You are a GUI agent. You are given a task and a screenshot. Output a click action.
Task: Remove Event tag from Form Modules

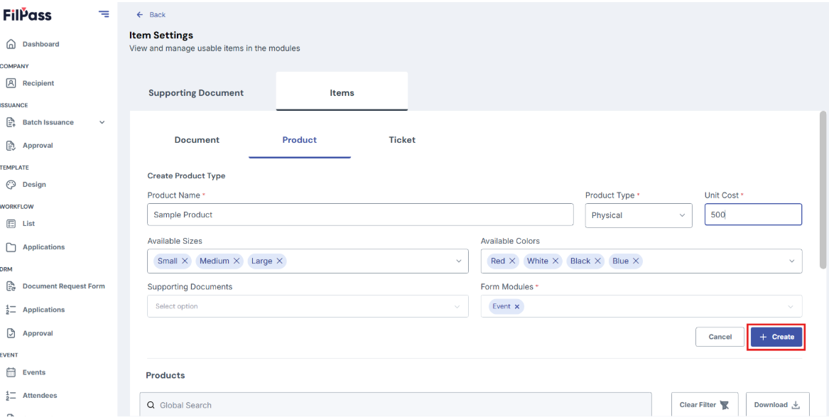pos(517,307)
